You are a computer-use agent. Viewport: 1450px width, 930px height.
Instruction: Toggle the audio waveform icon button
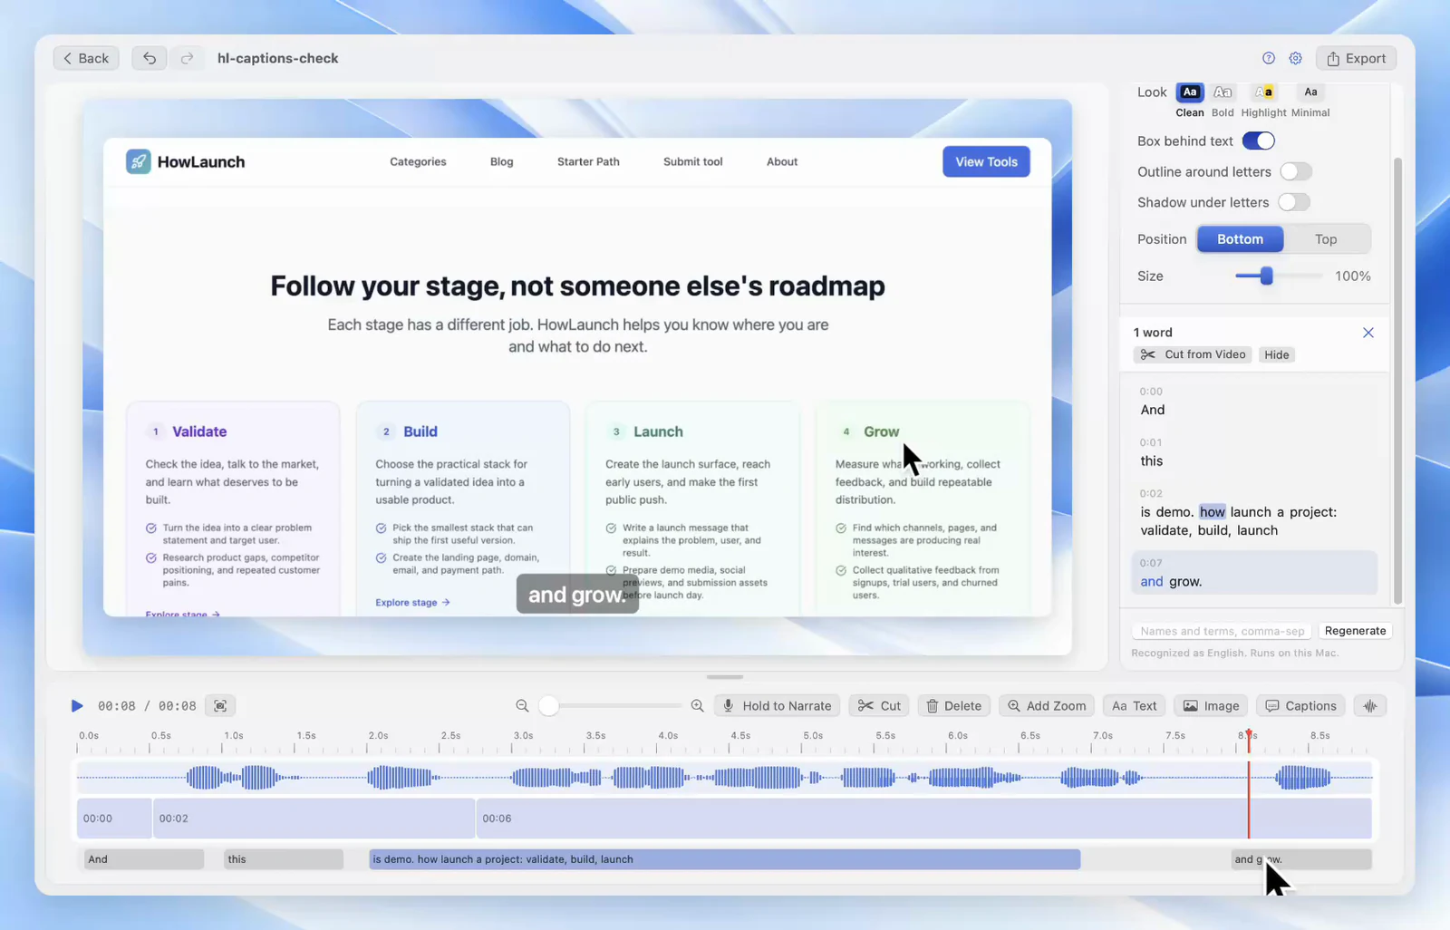(x=1370, y=706)
